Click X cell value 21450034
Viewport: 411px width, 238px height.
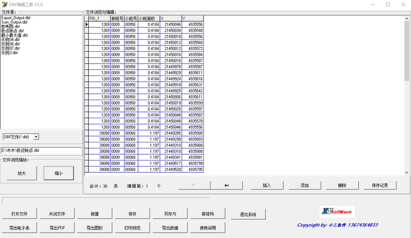point(171,30)
